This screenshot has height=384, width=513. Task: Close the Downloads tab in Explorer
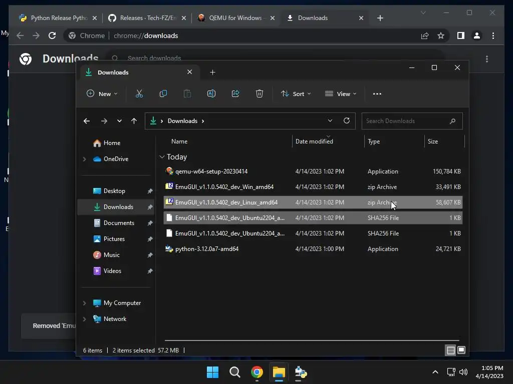click(189, 72)
